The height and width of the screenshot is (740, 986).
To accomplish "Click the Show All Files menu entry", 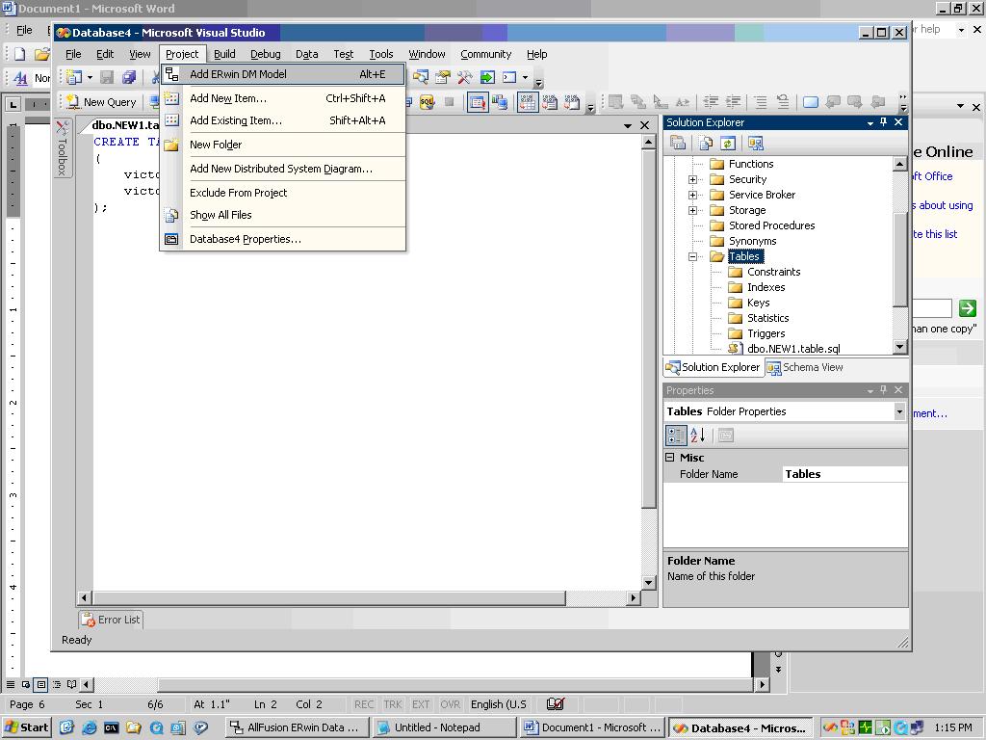I will (282, 215).
